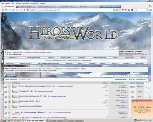Click the Google search engine icon
The image size is (153, 122).
tap(132, 10)
